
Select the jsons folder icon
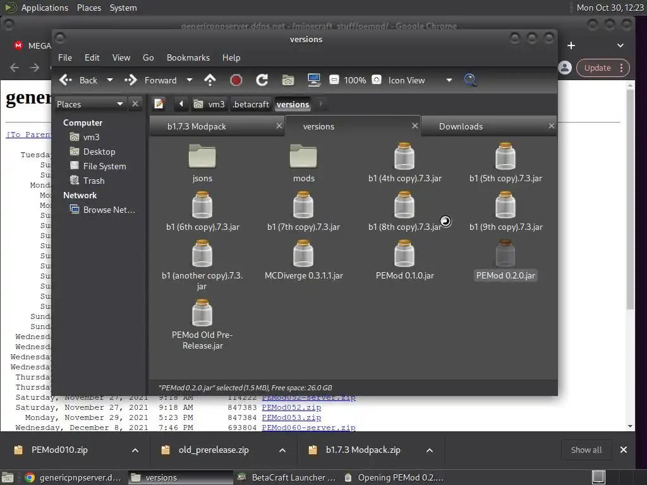pos(202,156)
